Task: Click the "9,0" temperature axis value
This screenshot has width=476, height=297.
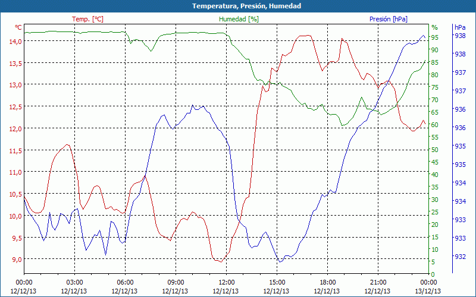Action: coord(17,260)
